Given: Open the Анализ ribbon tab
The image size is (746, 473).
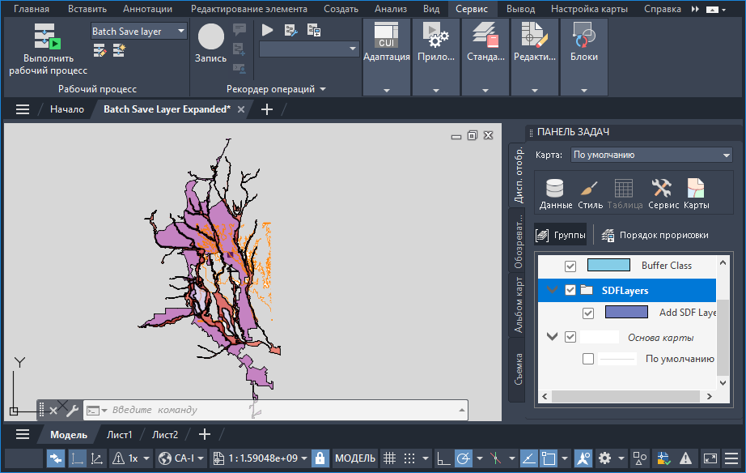Looking at the screenshot, I should point(391,9).
